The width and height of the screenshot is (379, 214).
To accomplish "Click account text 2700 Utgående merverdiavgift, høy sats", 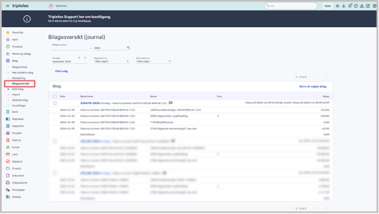I will pyautogui.click(x=173, y=128).
